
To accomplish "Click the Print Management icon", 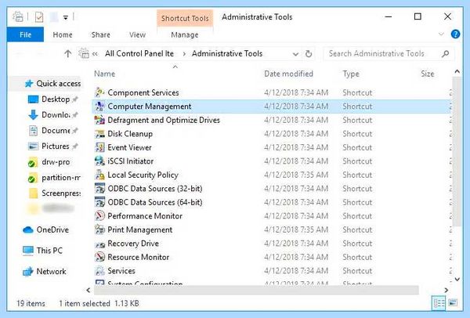I will [99, 229].
